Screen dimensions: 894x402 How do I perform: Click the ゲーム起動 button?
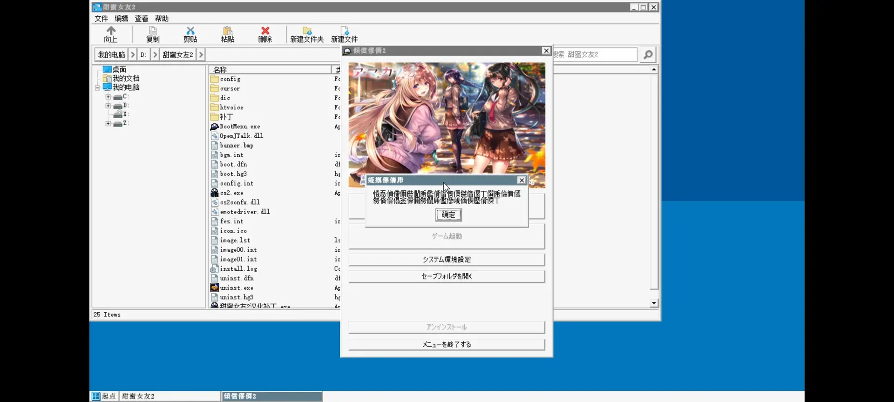(447, 236)
